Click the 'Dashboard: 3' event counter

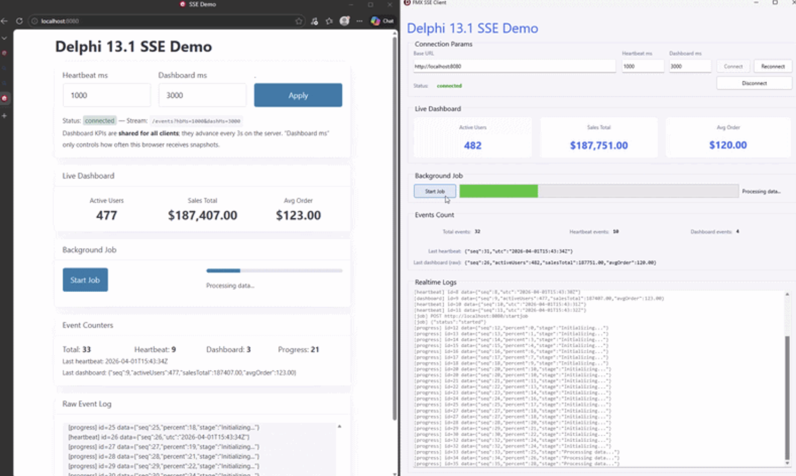click(229, 350)
